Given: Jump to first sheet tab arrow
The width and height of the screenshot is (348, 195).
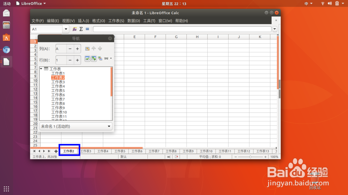Looking at the screenshot, I should [x=34, y=151].
